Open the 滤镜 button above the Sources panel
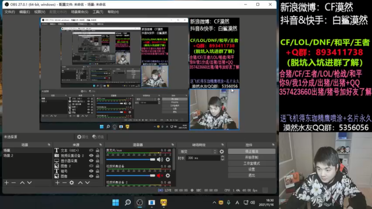 tap(98, 137)
